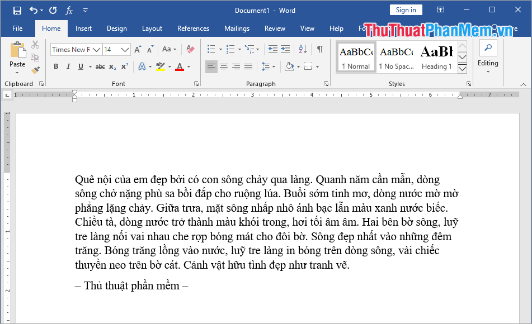The height and width of the screenshot is (324, 532).
Task: Enable justified text alignment
Action: [248, 66]
